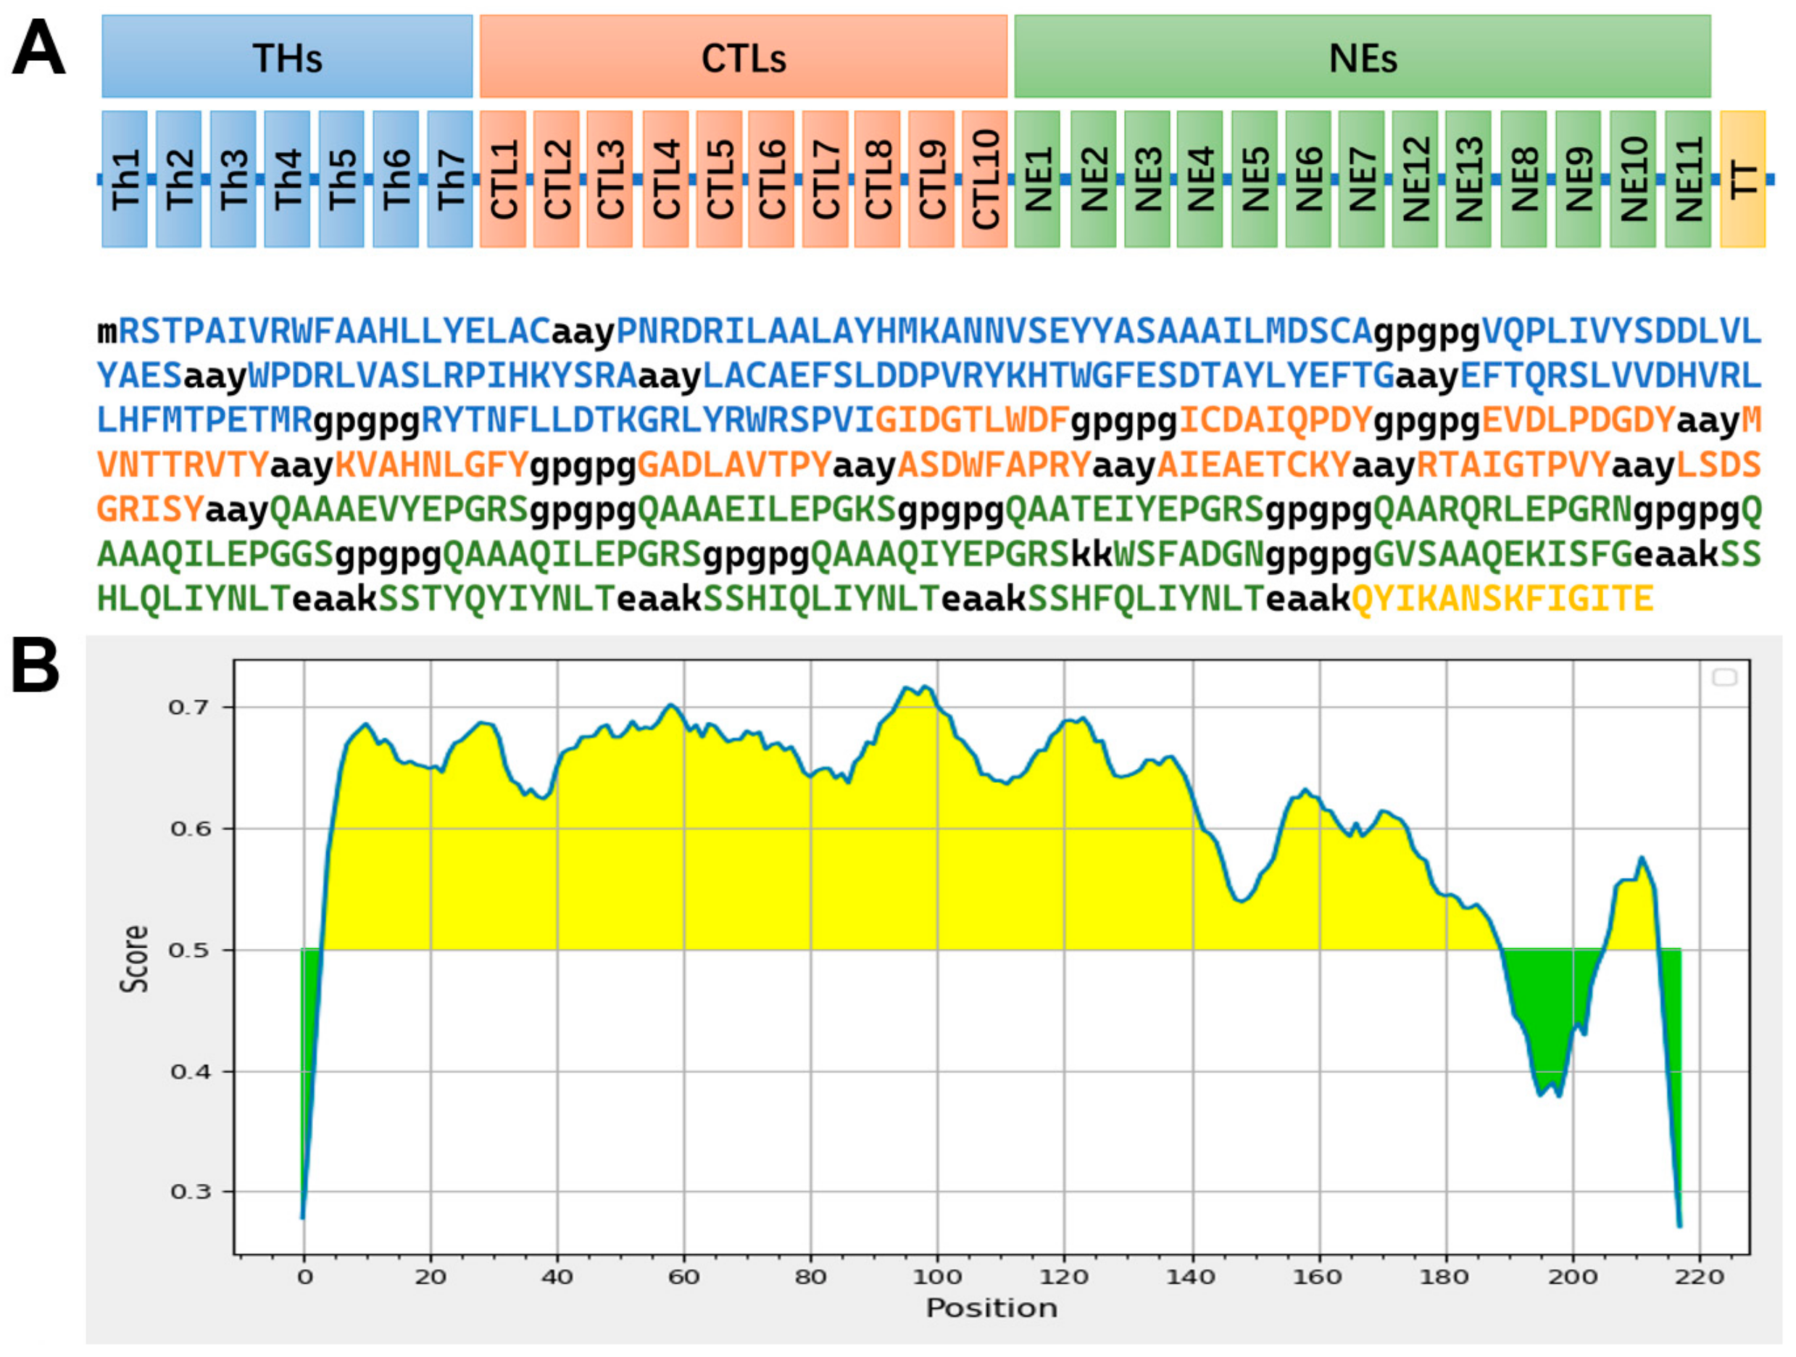Select the CTL10 epitope box
Viewport: 1796px width, 1357px height.
[984, 180]
